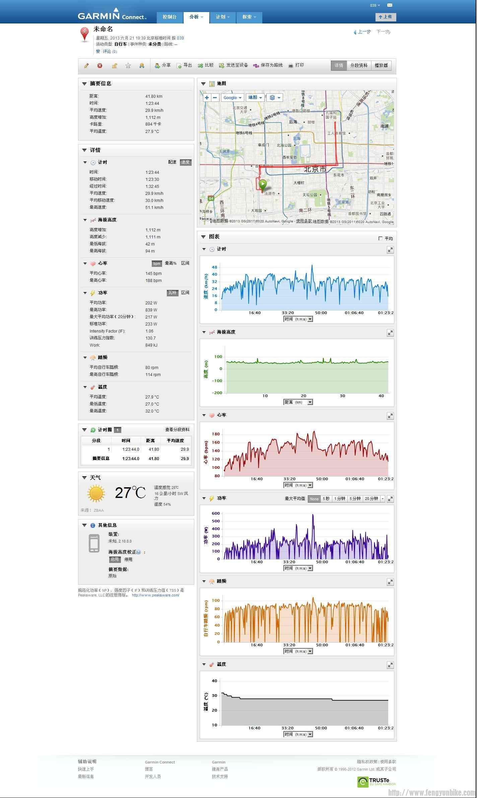
Task: Click 发送至设备 send to device
Action: pos(233,65)
